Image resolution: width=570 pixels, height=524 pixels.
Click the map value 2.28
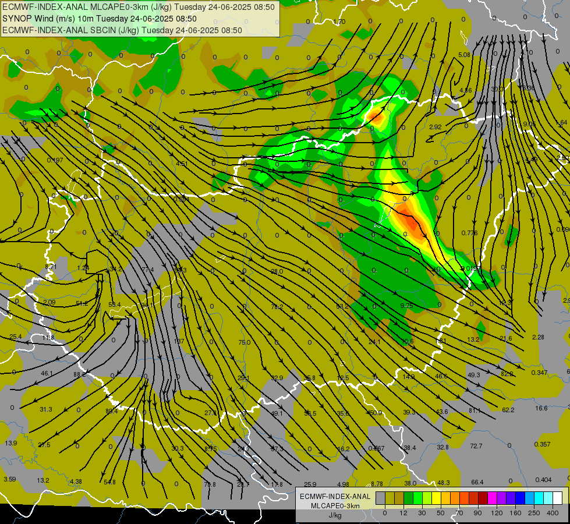pyautogui.click(x=539, y=338)
